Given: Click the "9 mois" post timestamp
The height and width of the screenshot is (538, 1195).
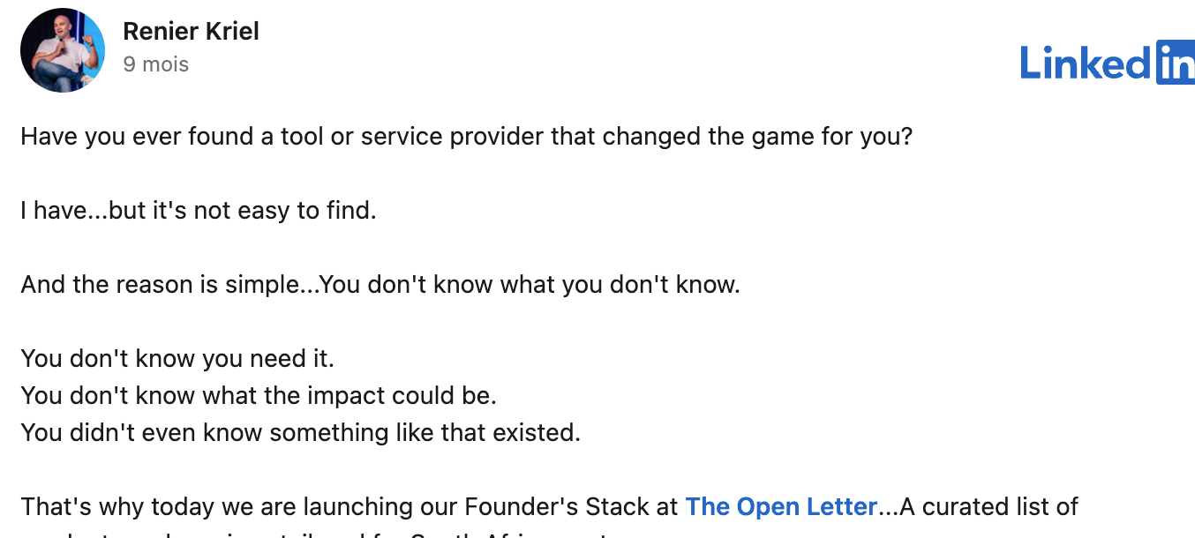Looking at the screenshot, I should pyautogui.click(x=156, y=64).
